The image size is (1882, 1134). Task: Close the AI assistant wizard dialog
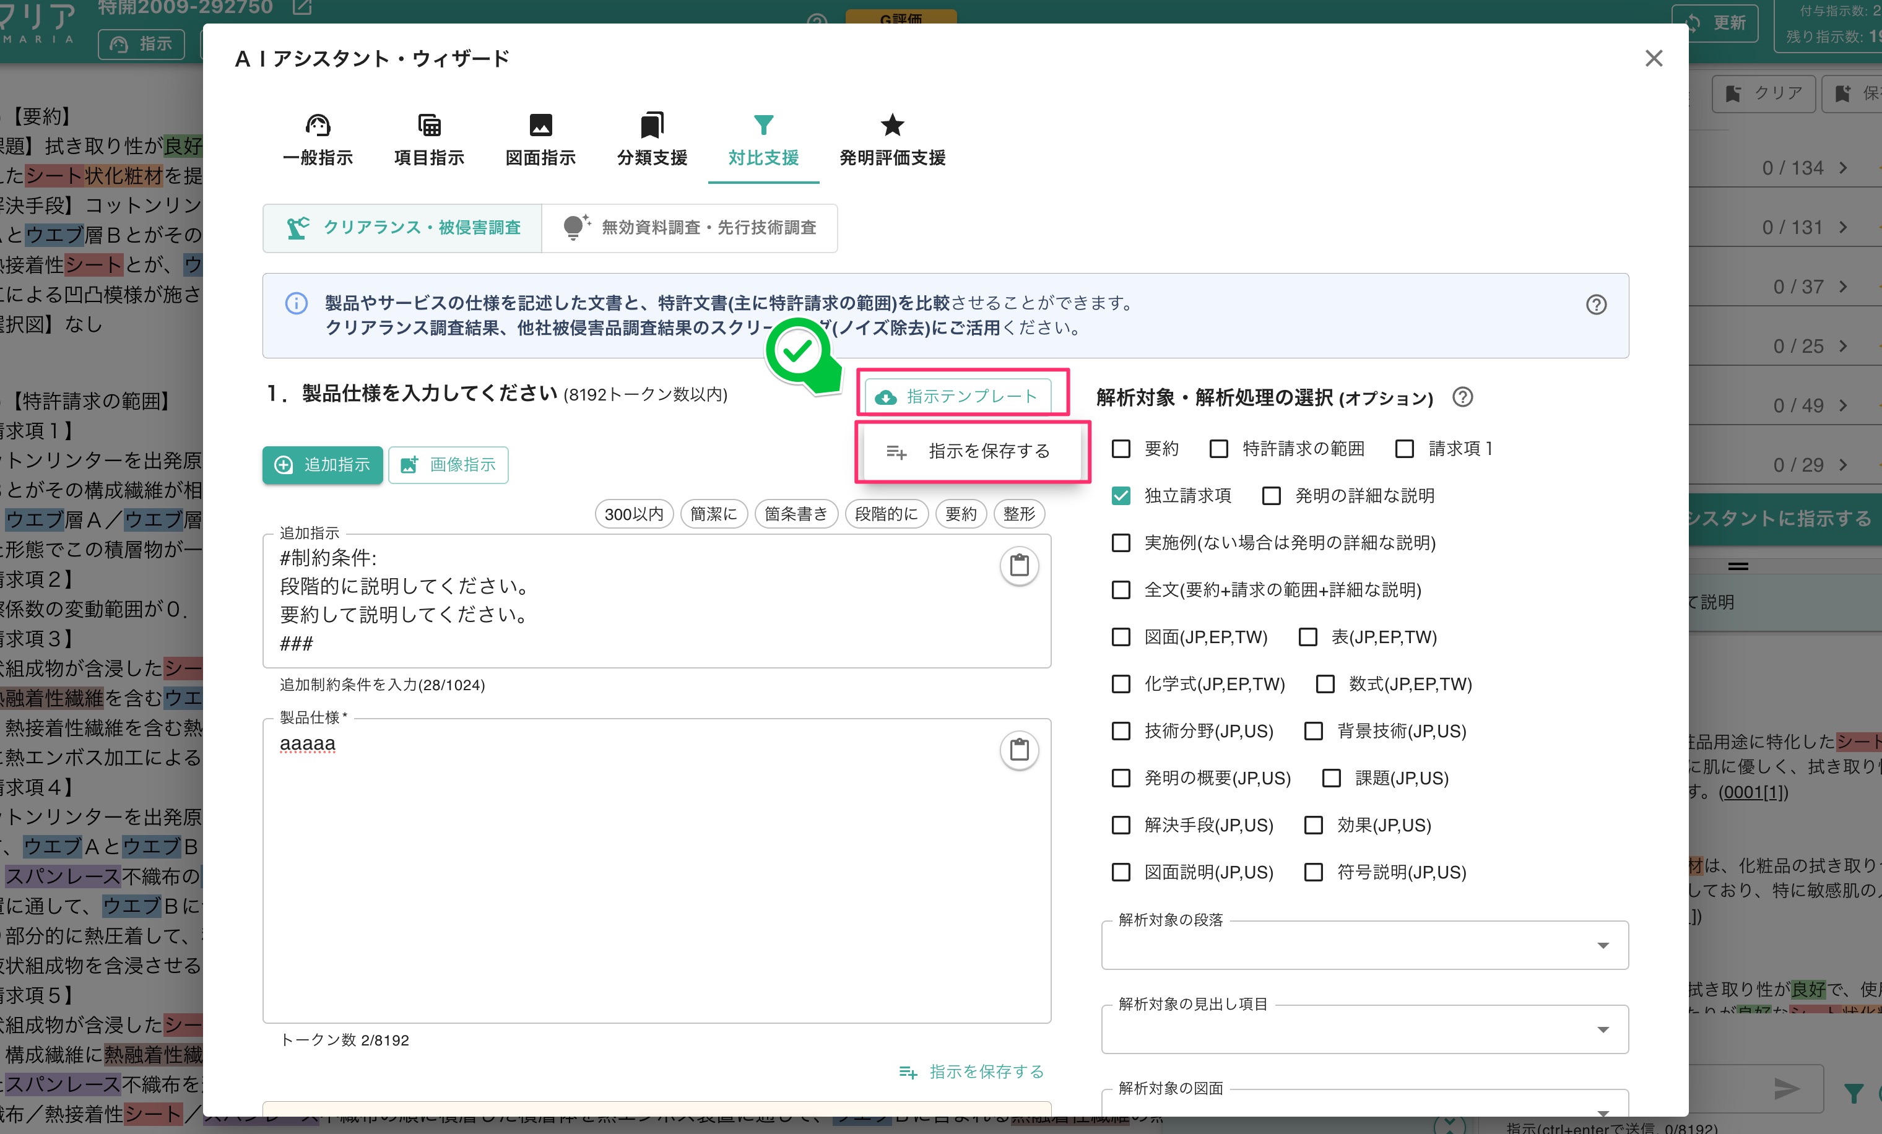(x=1654, y=59)
